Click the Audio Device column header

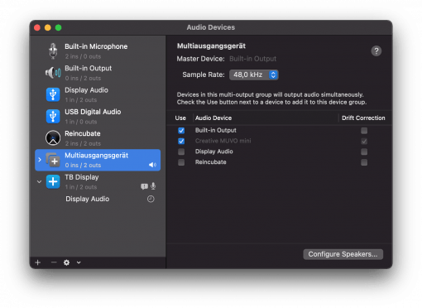tap(213, 118)
